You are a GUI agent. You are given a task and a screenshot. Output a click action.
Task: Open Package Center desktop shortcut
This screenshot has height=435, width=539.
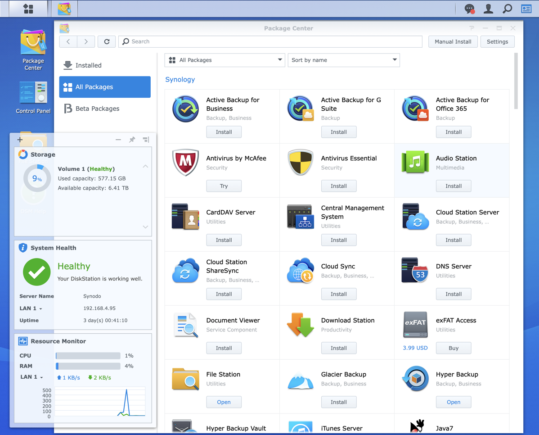33,50
